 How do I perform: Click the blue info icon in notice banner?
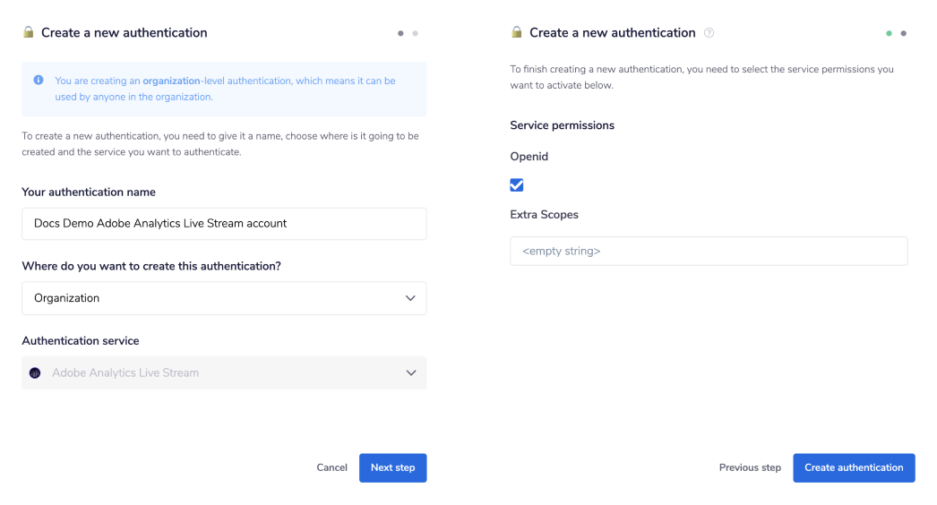click(x=39, y=80)
